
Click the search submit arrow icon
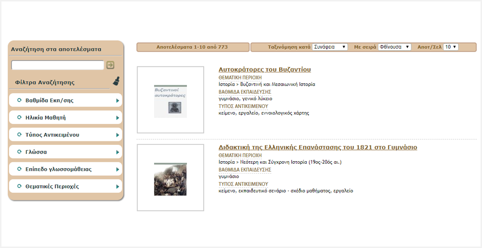pos(110,65)
